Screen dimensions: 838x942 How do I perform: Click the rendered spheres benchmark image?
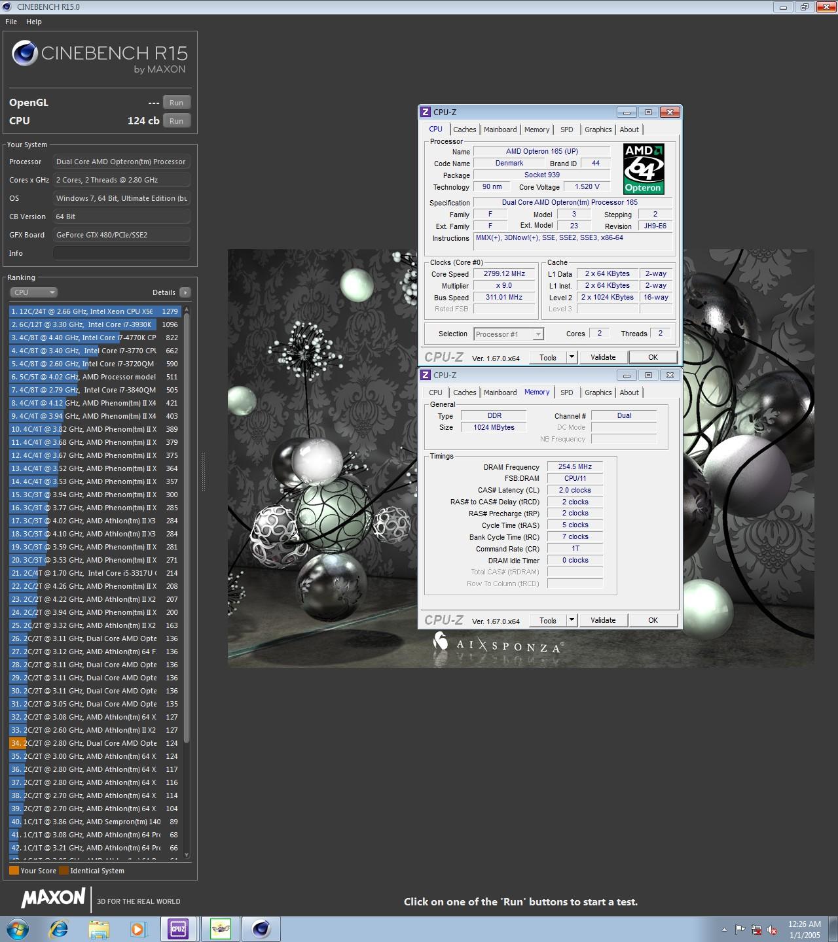[x=520, y=458]
